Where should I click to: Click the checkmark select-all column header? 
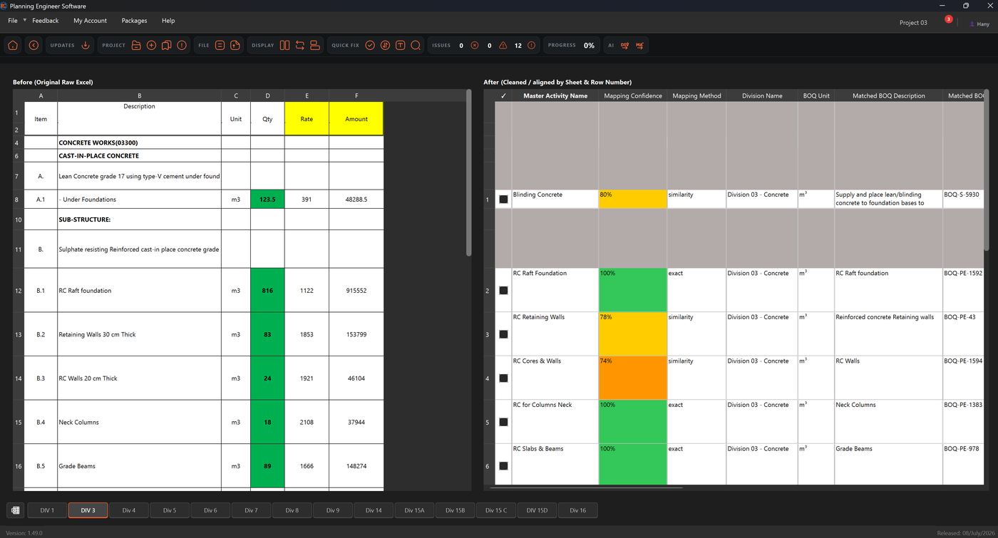pos(503,95)
